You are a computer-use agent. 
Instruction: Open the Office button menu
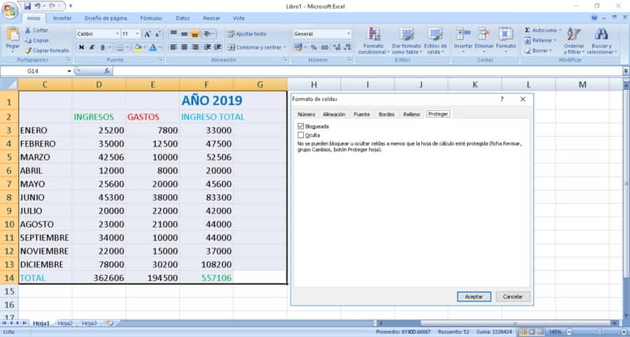click(9, 9)
